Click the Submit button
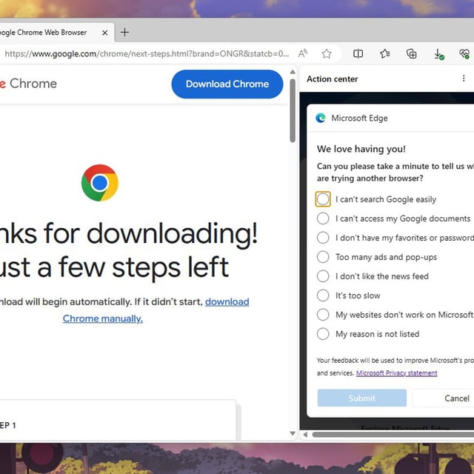The width and height of the screenshot is (474, 474). point(362,398)
